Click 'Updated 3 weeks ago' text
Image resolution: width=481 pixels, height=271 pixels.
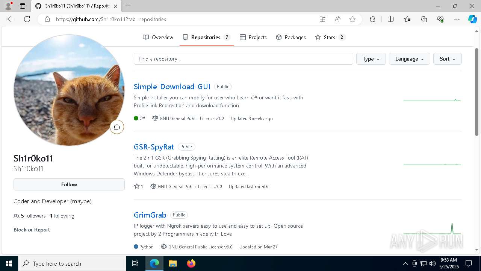pyautogui.click(x=252, y=118)
